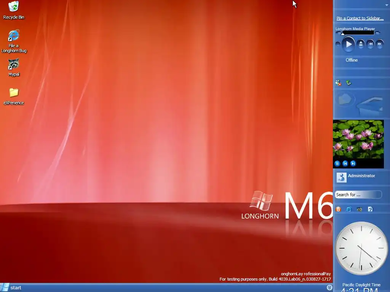Open the sidebar options dropdown arrow at top

click(387, 5)
